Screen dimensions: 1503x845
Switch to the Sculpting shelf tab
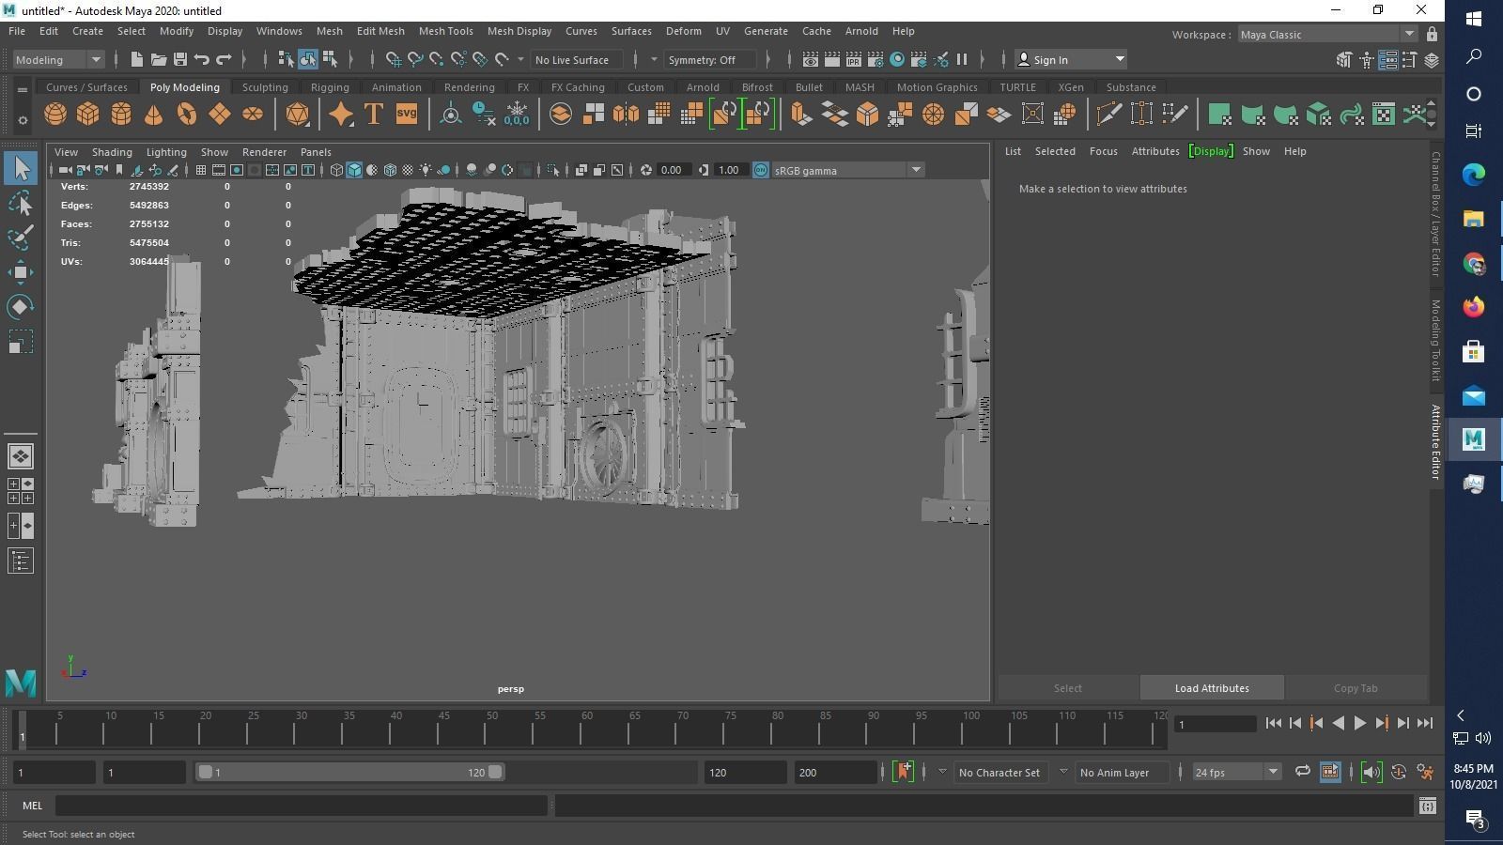click(265, 87)
